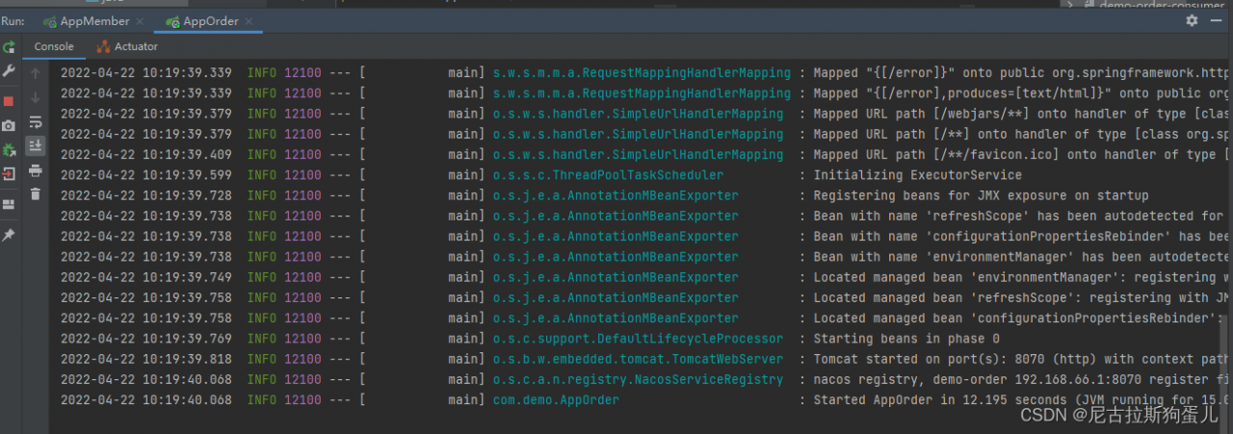This screenshot has height=434, width=1233.
Task: Click the green bug debugger icon
Action: coord(9,150)
